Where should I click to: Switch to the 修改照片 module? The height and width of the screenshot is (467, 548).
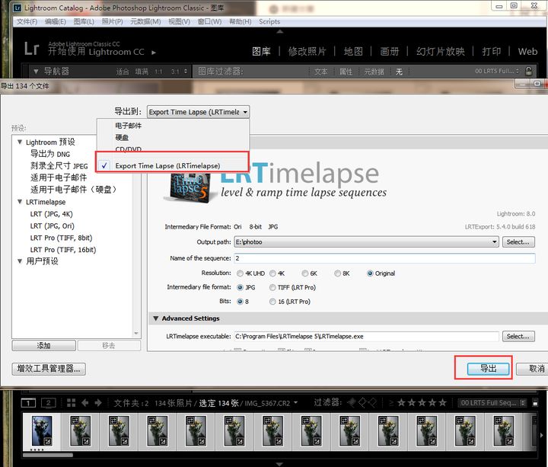307,51
